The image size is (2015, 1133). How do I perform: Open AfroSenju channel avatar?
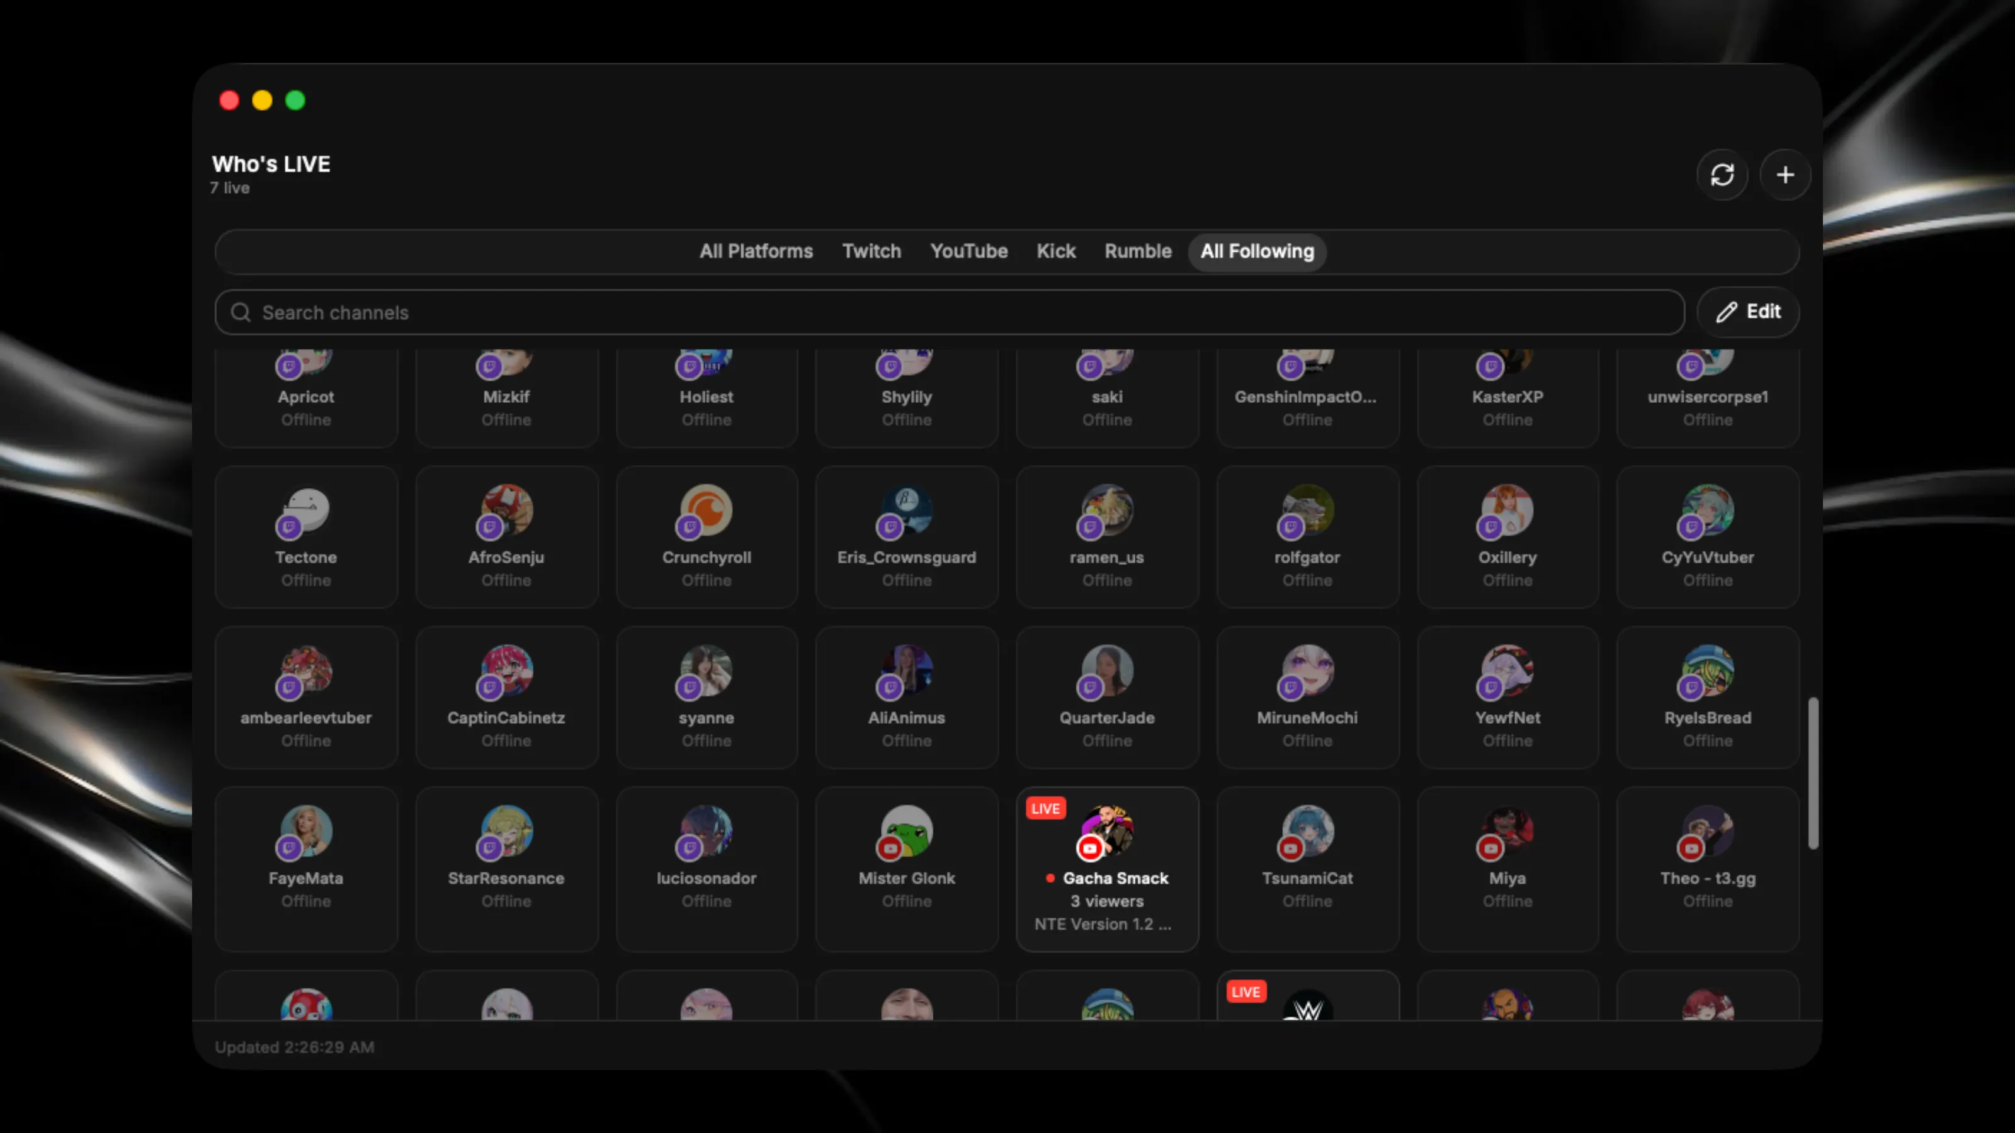507,510
